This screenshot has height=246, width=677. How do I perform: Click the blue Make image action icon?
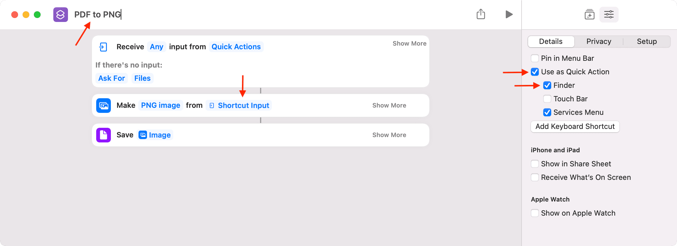(x=104, y=106)
